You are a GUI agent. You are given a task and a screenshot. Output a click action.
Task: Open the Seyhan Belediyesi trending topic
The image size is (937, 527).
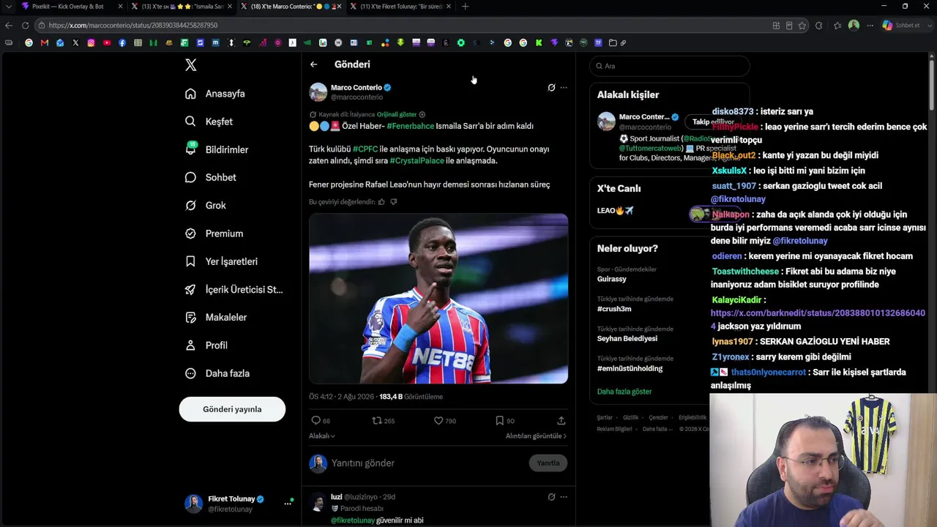(627, 339)
